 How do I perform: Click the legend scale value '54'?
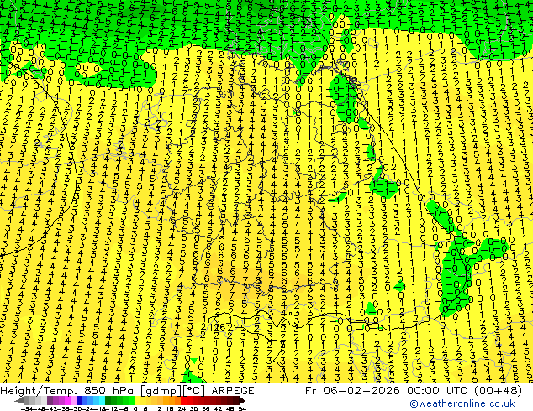coord(242,409)
